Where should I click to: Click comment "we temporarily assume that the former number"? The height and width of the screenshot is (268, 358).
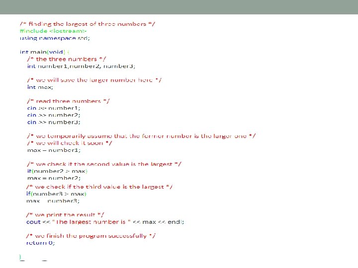(141, 136)
